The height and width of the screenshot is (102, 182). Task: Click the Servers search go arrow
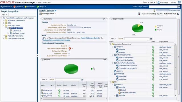(82, 79)
